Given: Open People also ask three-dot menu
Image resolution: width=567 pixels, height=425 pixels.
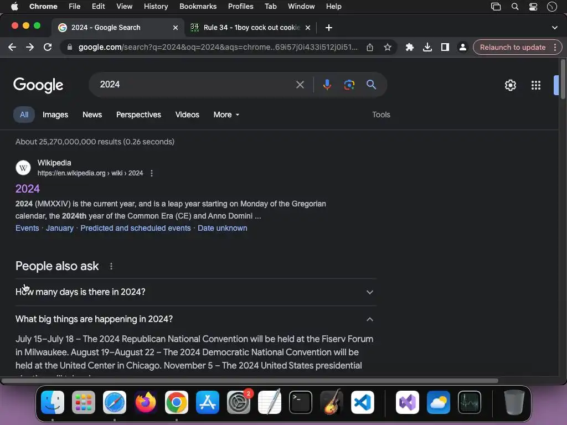Looking at the screenshot, I should 111,266.
